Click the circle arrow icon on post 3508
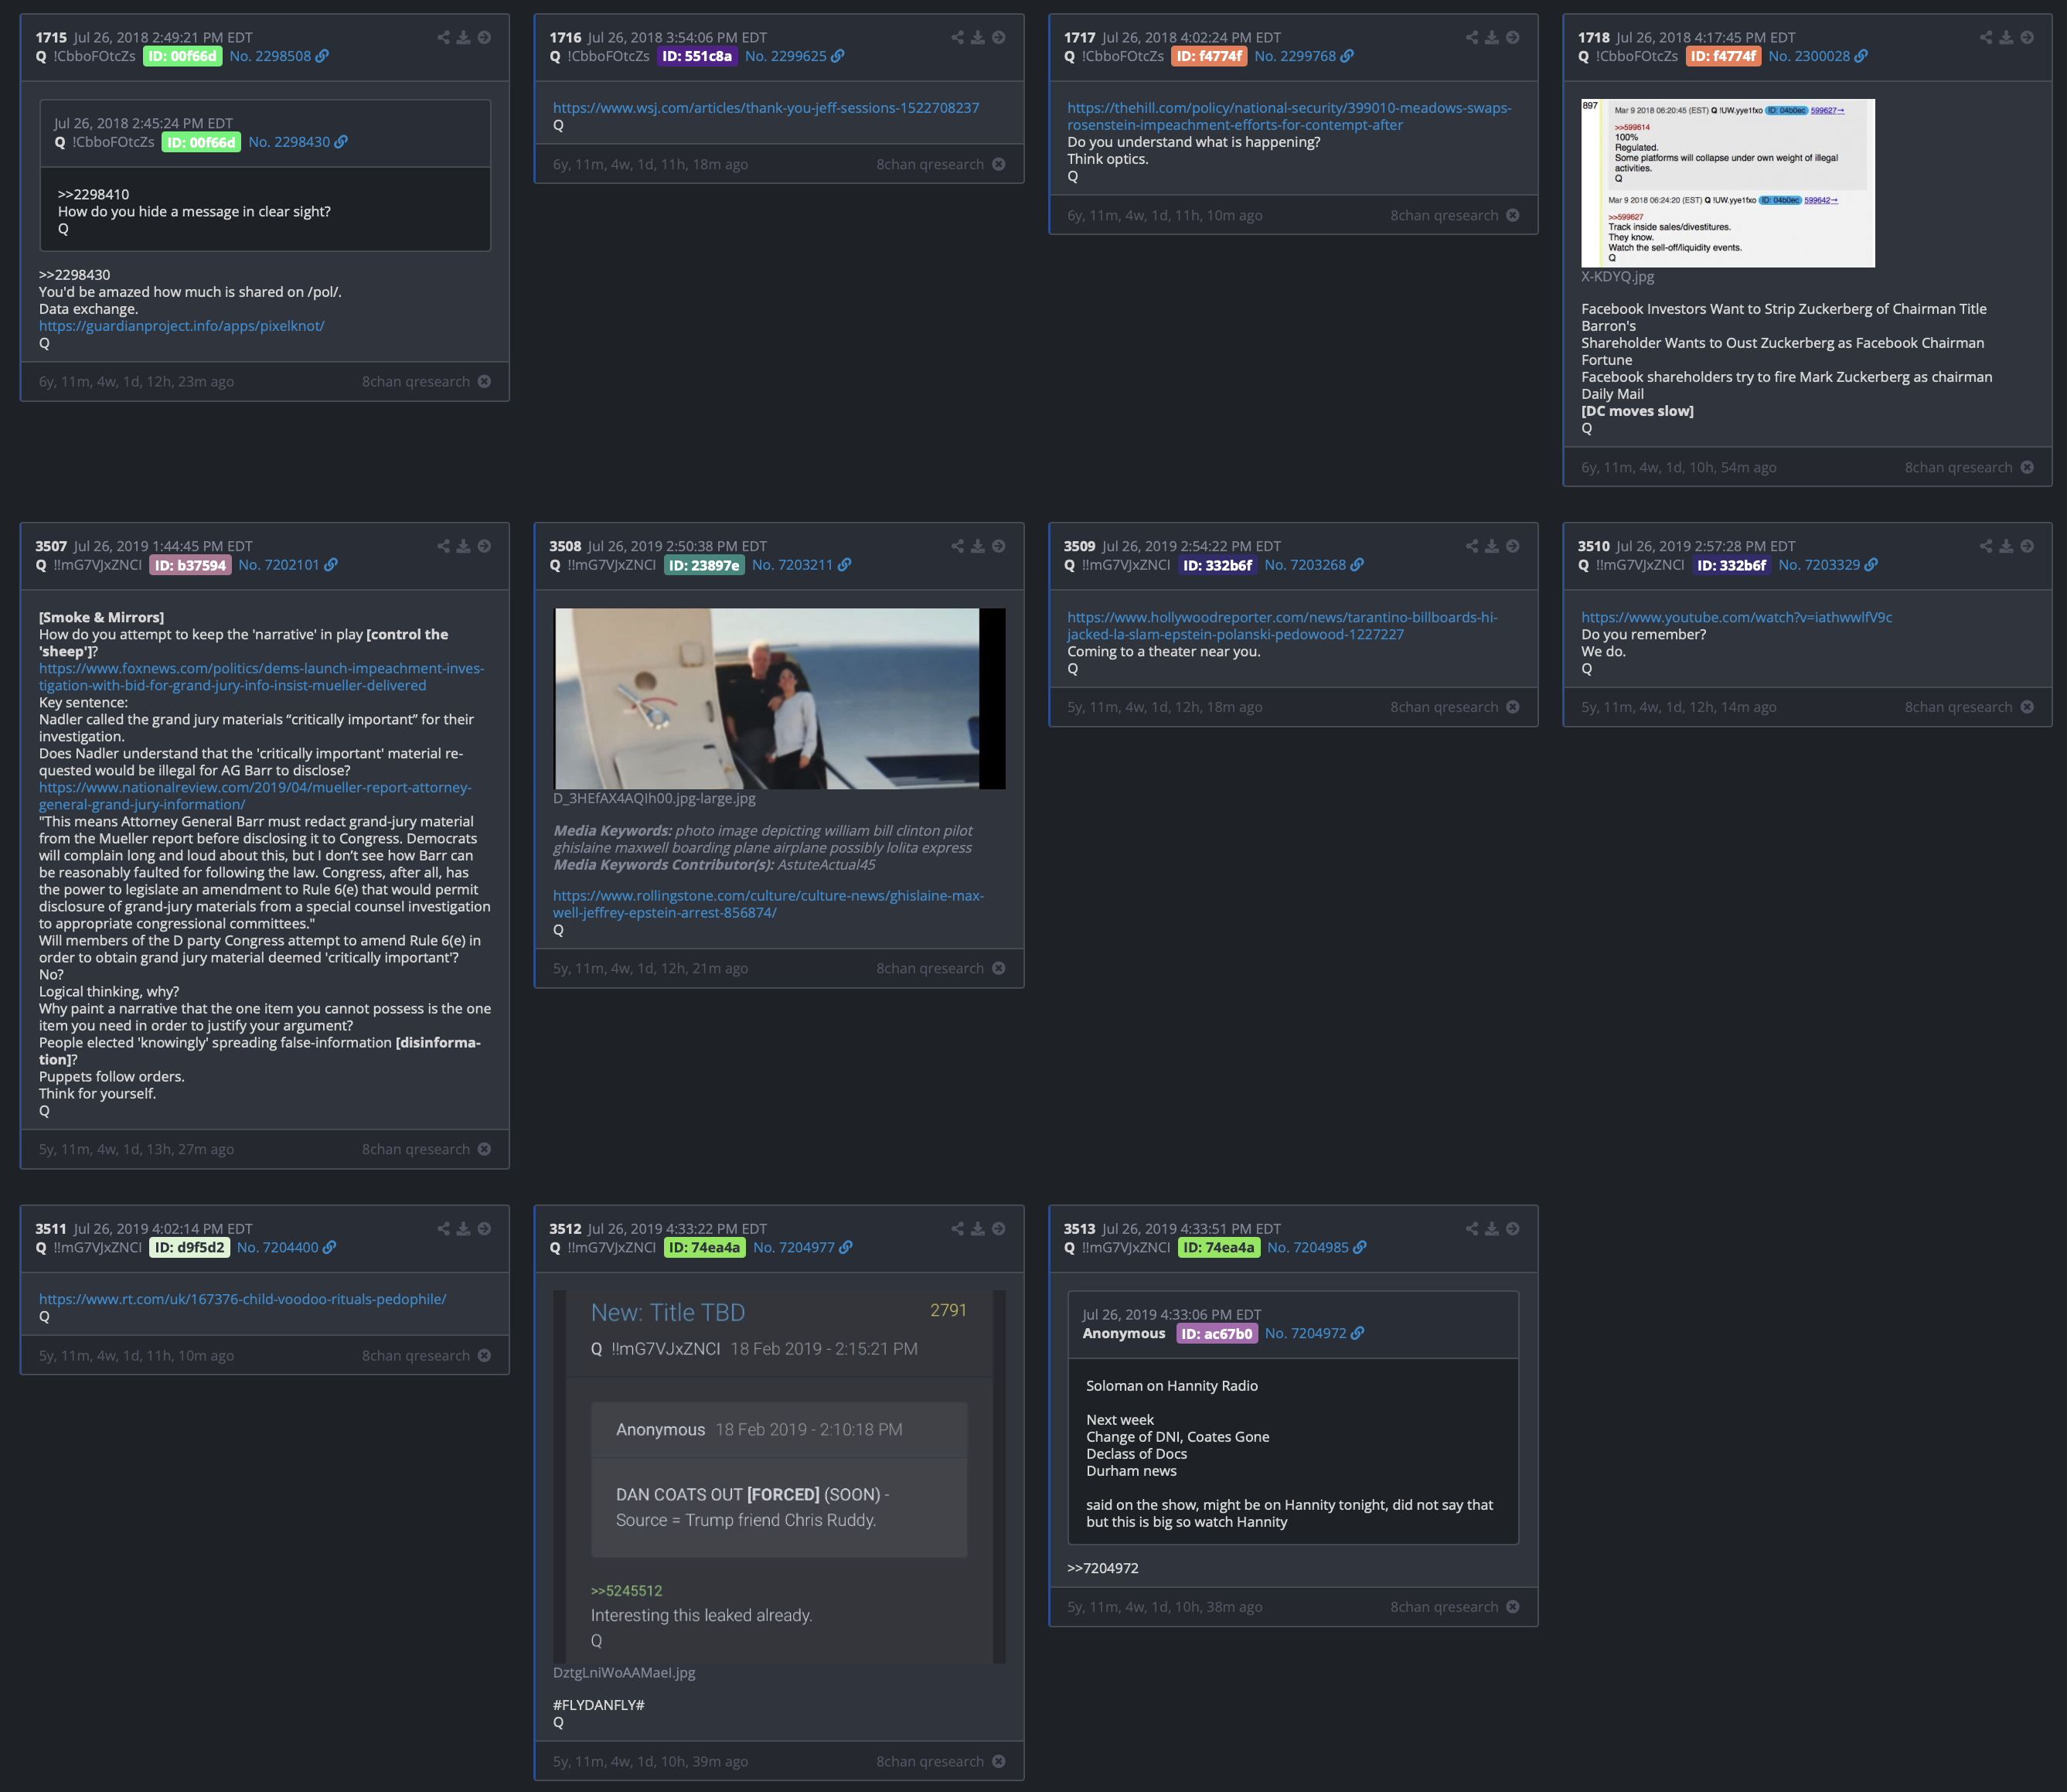2067x1792 pixels. point(998,547)
